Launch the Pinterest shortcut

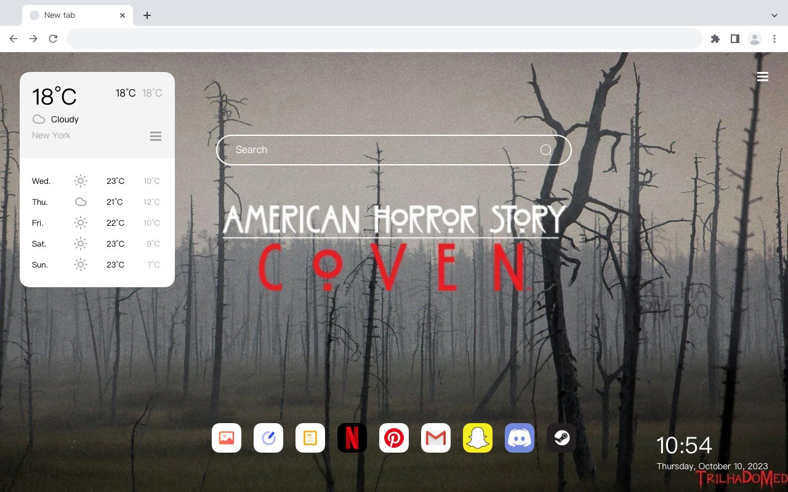point(394,438)
